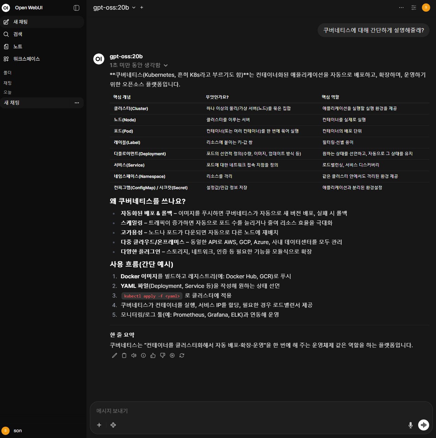Screen dimensions: 436x438
Task: Start voice dictation with microphone icon
Action: [x=410, y=425]
